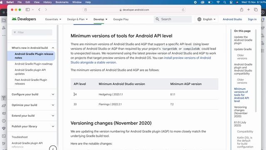Jump to Update Gradle section
Image resolution: width=266 pixels, height=150 pixels.
click(243, 49)
